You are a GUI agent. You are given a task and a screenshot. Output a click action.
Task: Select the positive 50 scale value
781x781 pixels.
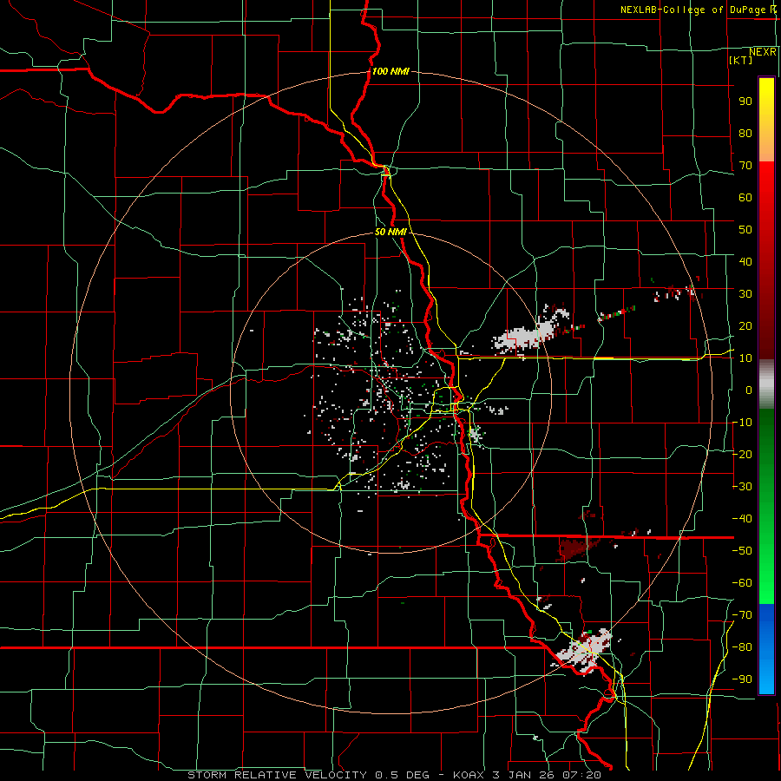click(745, 230)
